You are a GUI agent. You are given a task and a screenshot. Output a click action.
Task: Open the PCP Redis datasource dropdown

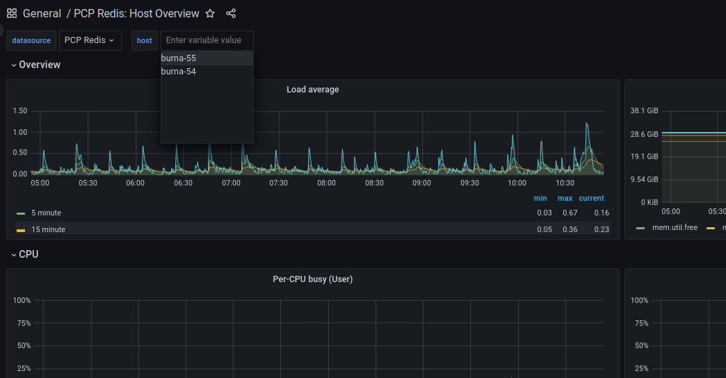[90, 40]
